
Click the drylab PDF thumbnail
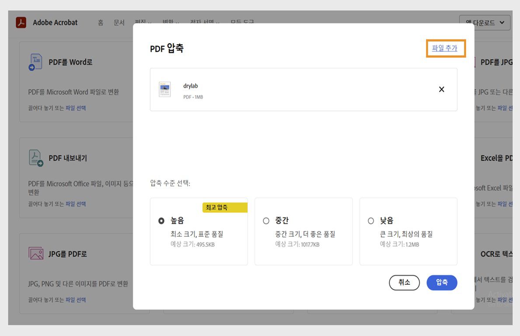coord(164,89)
